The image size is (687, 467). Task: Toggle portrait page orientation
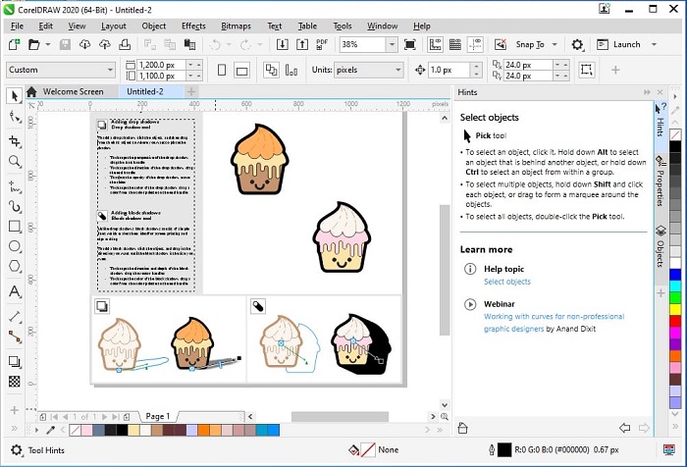222,70
